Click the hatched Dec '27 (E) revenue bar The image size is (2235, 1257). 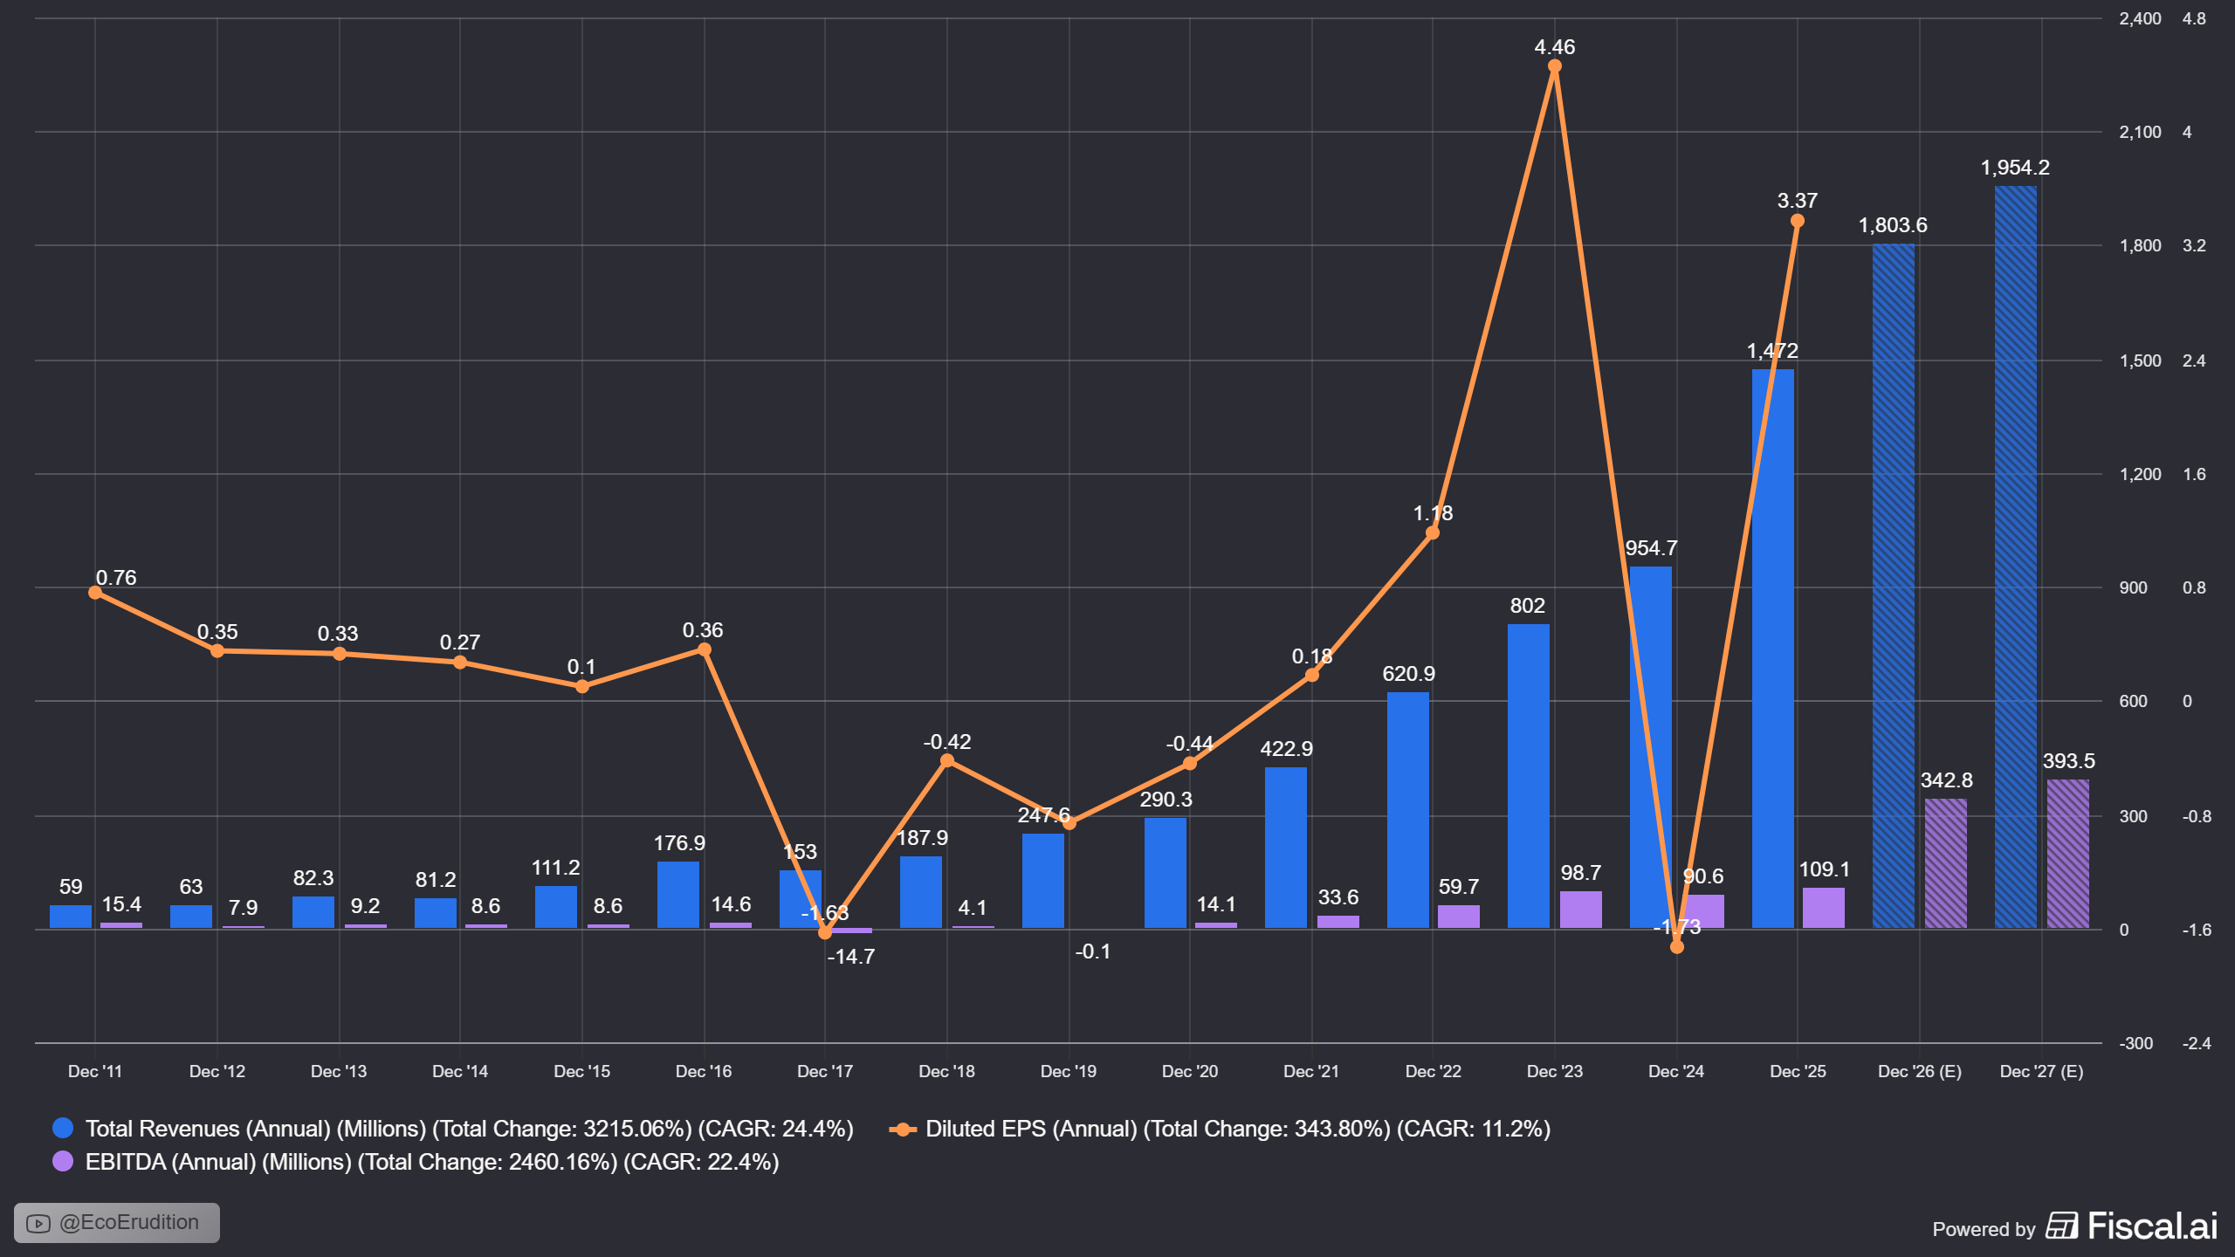(2016, 557)
